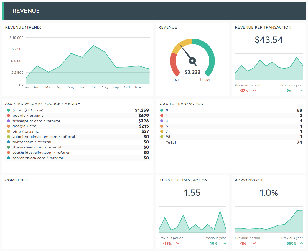Screen dimensions: 308x251
Task: Click the thenextweb.com / referral row label
Action: (x=37, y=147)
